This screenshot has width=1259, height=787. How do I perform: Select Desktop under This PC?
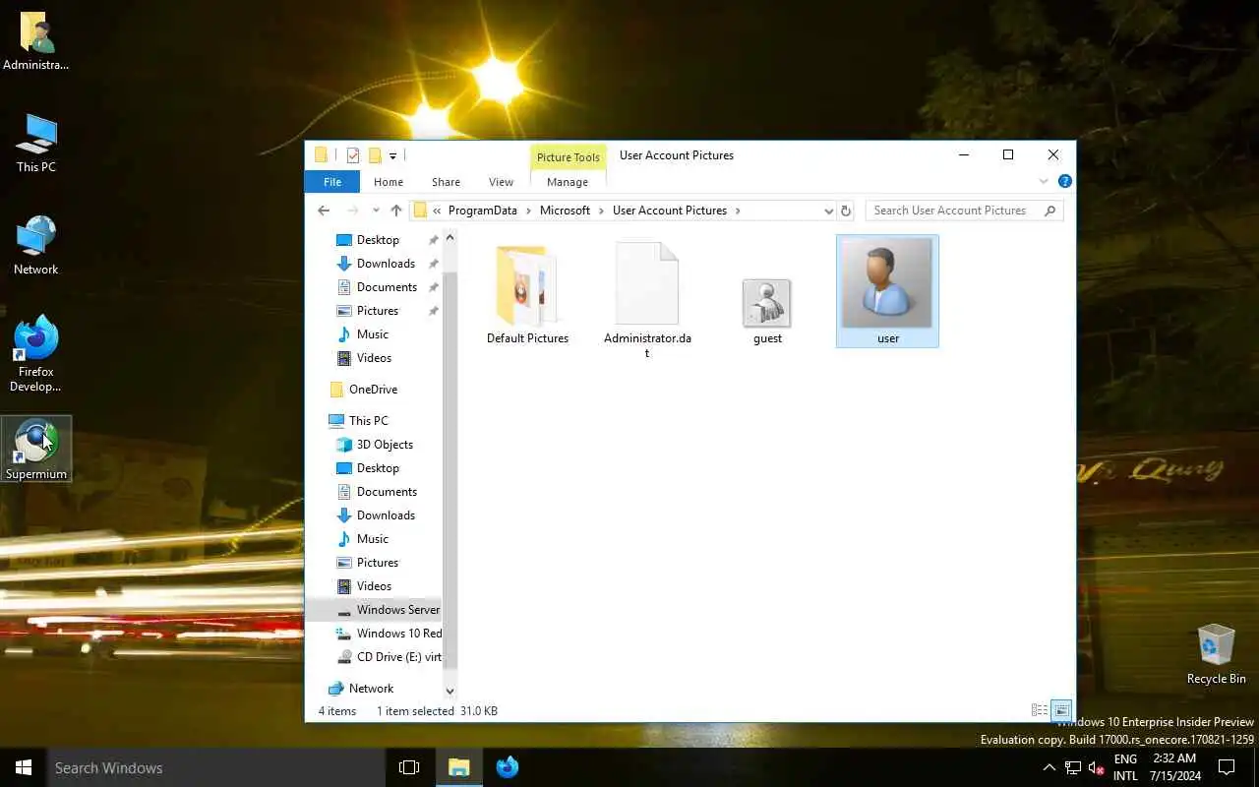(x=378, y=468)
